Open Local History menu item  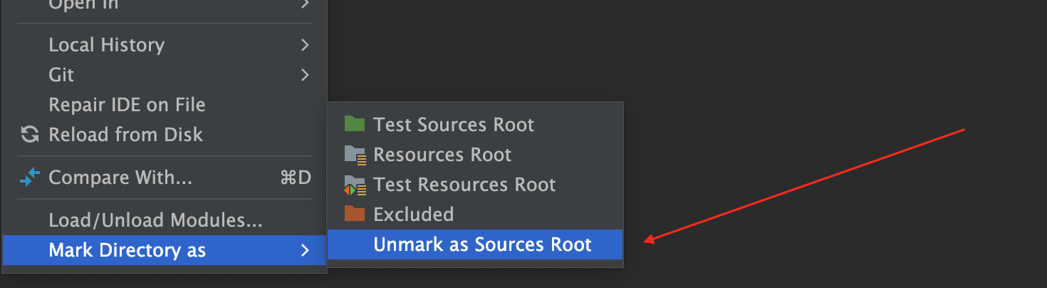click(x=106, y=45)
